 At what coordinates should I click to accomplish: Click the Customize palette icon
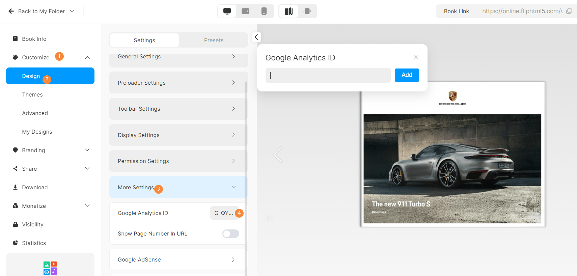pyautogui.click(x=15, y=57)
